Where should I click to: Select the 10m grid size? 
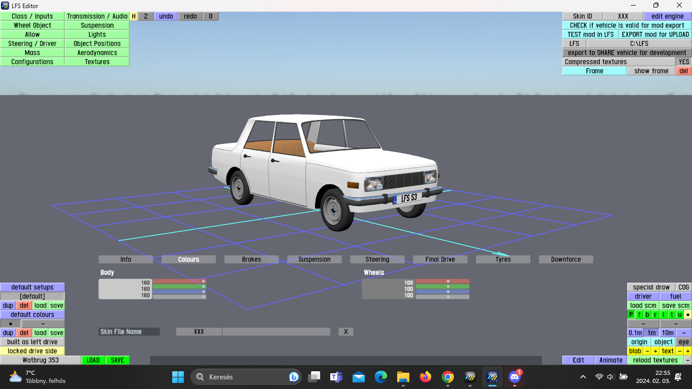(668, 333)
